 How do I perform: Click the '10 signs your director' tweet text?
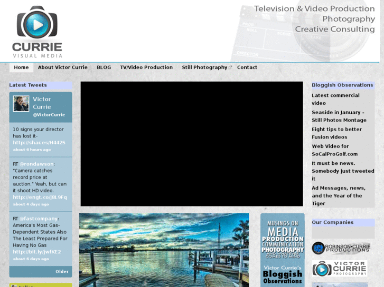tap(38, 133)
